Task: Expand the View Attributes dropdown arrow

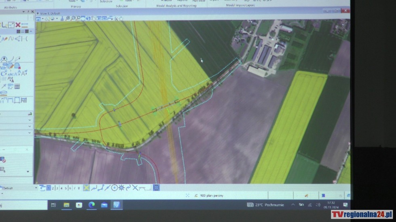Action: click(42, 19)
